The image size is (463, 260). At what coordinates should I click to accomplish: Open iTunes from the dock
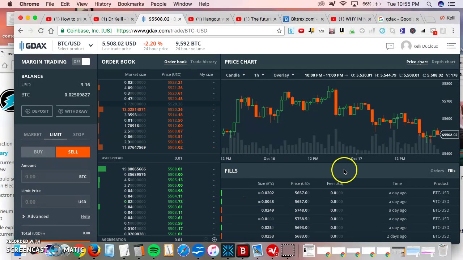pos(213,250)
